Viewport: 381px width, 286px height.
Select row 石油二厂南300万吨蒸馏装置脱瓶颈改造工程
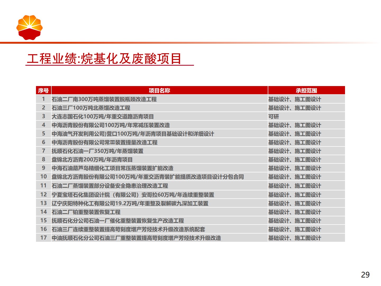[x=190, y=99]
